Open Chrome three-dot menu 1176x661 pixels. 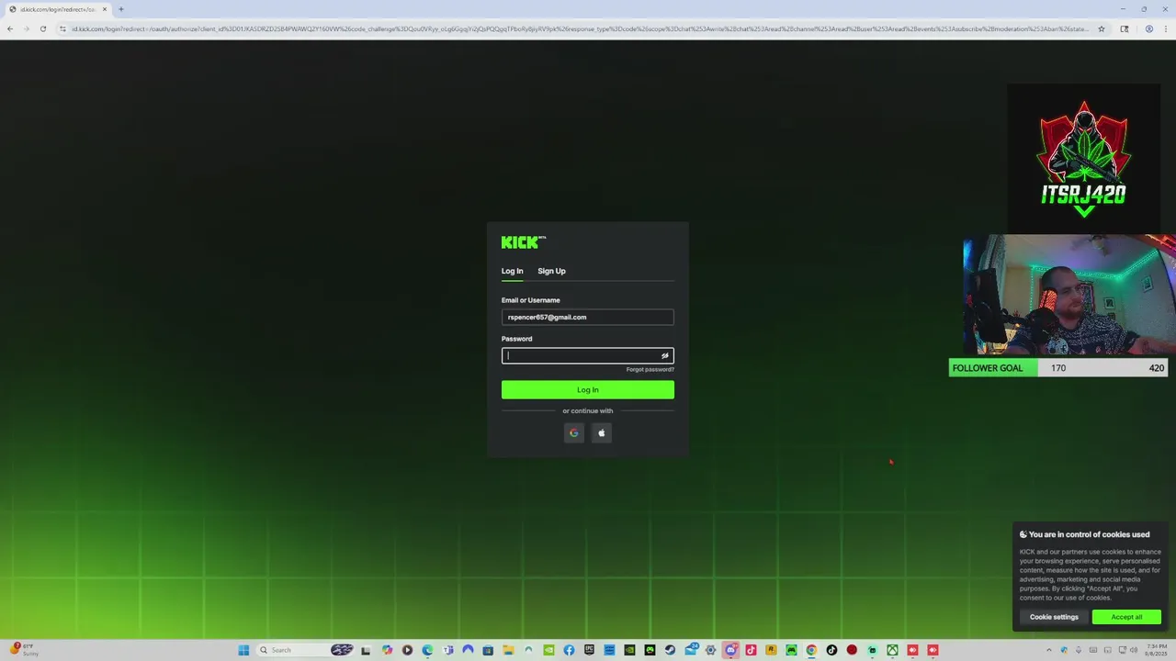click(1165, 28)
